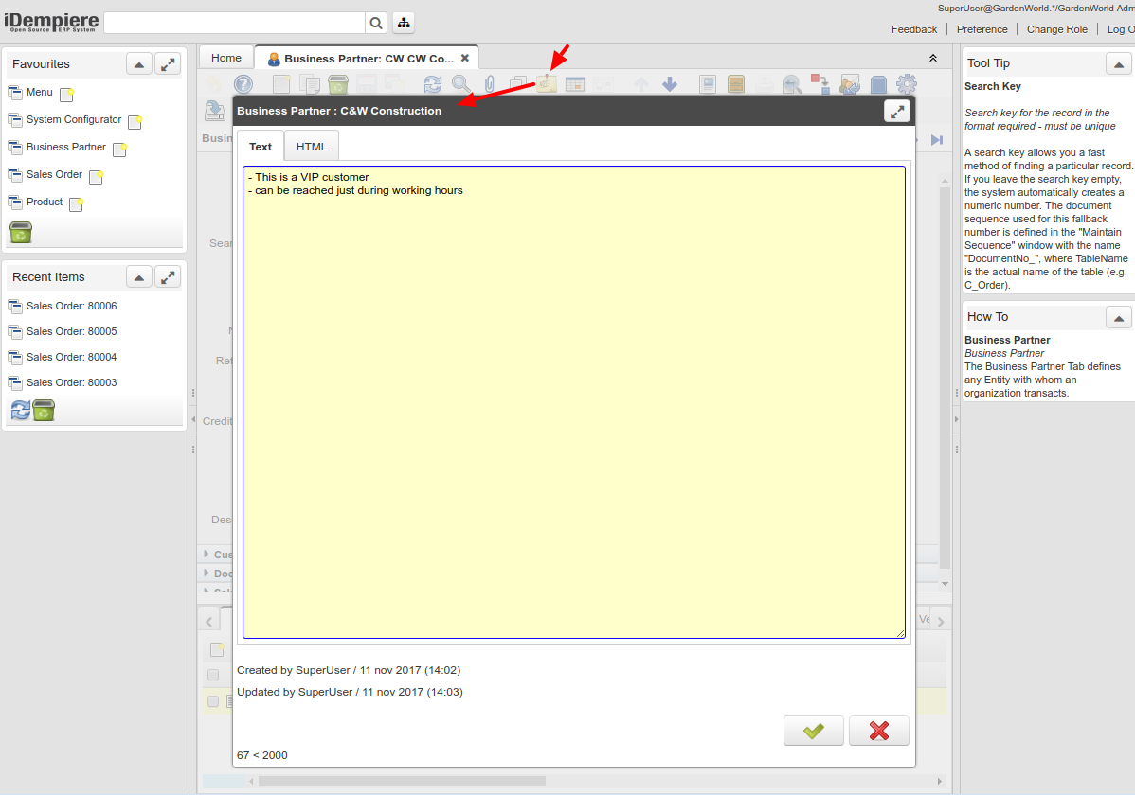This screenshot has width=1135, height=795.
Task: Click the Favourites recycle bin icon
Action: click(x=21, y=232)
